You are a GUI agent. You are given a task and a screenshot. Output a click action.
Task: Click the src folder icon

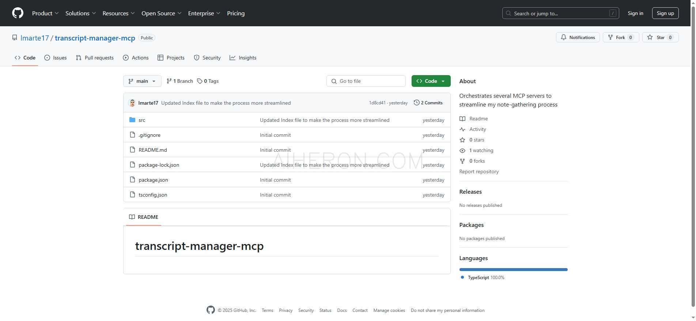click(132, 120)
